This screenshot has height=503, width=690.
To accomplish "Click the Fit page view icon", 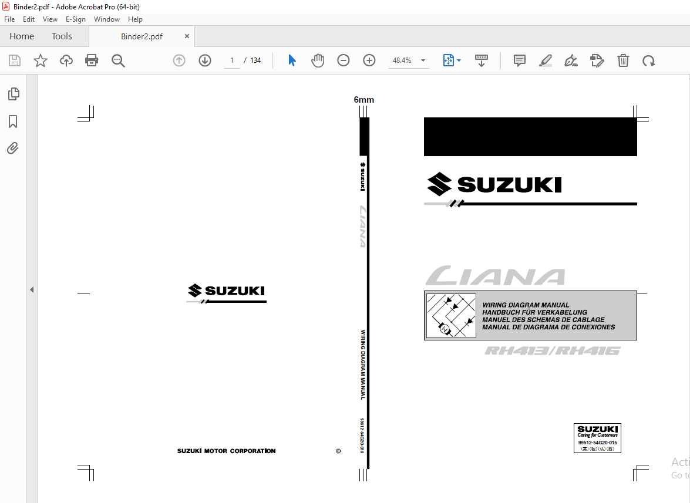I will [448, 60].
